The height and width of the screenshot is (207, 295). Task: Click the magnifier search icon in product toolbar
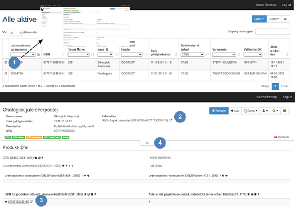[275, 111]
